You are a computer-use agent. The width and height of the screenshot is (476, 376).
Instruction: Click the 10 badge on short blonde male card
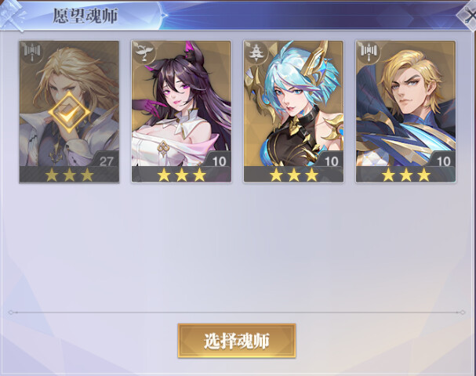443,161
